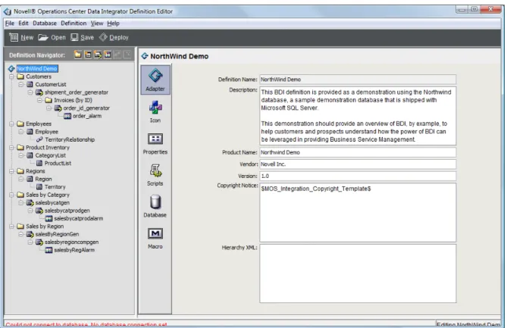Image resolution: width=507 pixels, height=328 pixels.
Task: Open the Database menu
Action: coord(45,23)
